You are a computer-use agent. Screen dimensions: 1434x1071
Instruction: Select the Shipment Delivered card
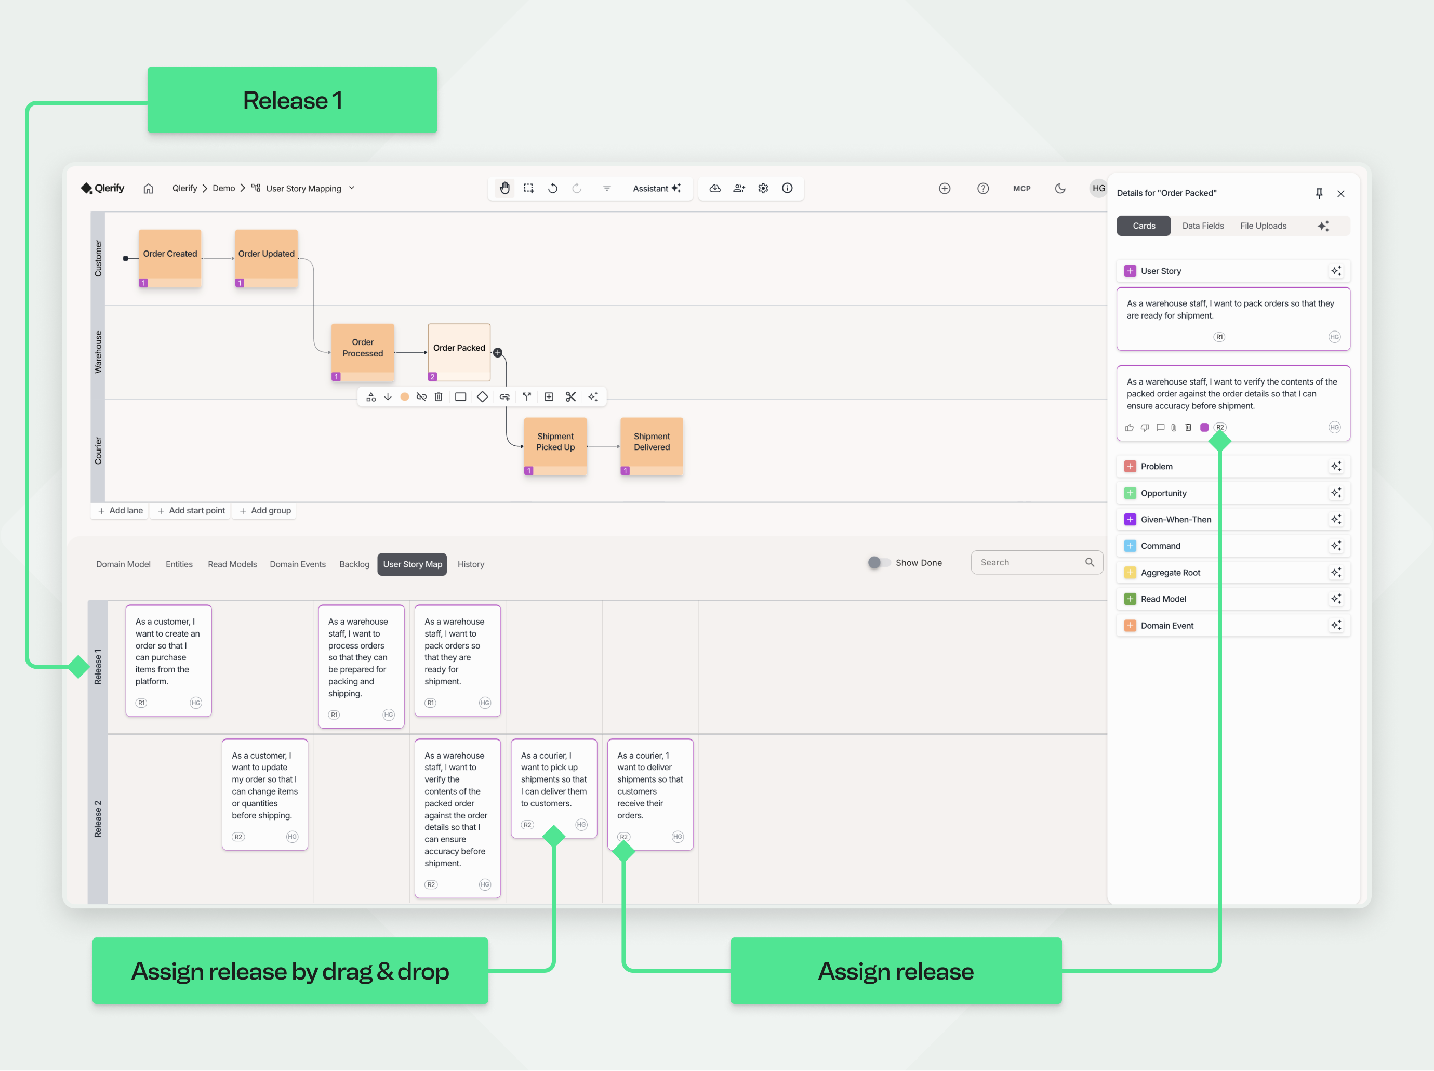(x=652, y=446)
